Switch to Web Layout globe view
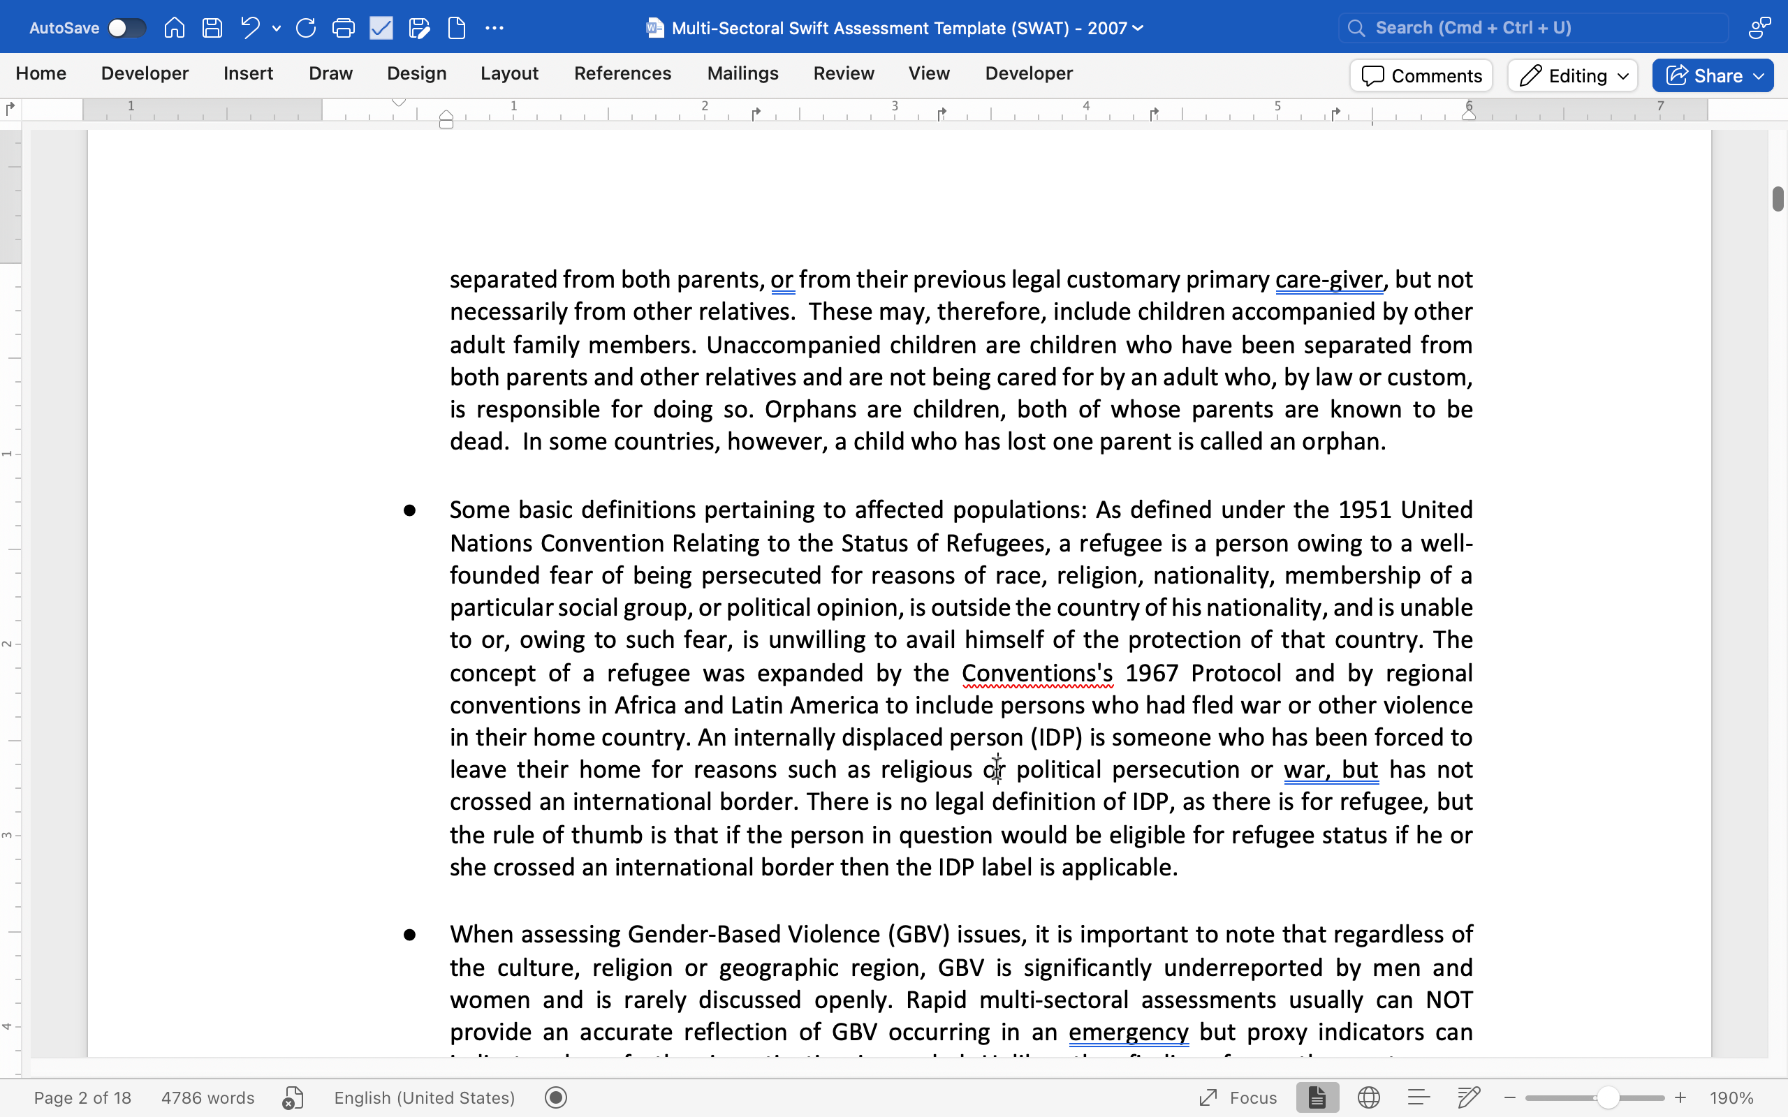Screen dimensions: 1788x1117 (1368, 1097)
